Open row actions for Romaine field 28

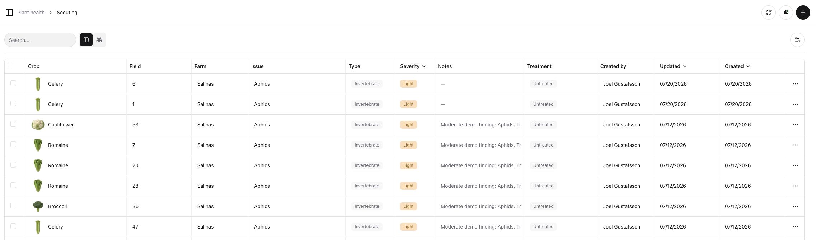click(795, 186)
